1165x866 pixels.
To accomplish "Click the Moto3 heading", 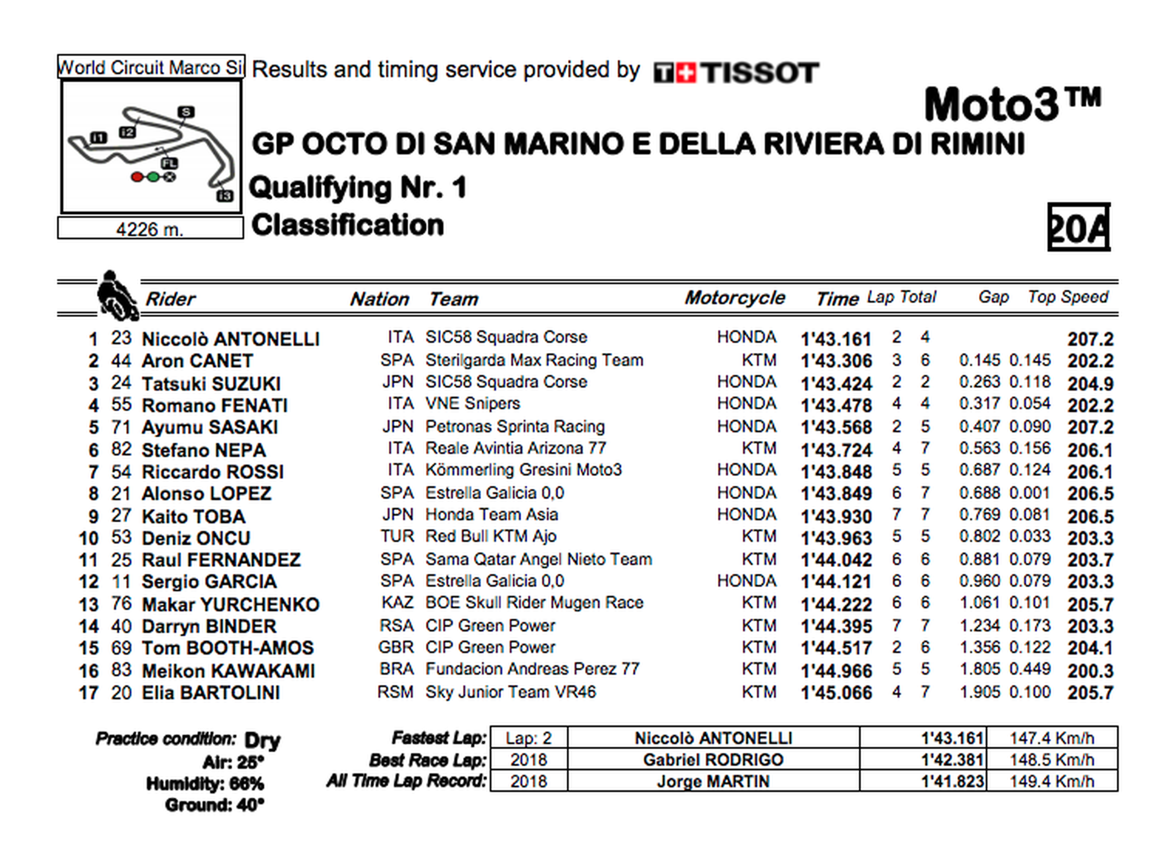I will click(1012, 104).
